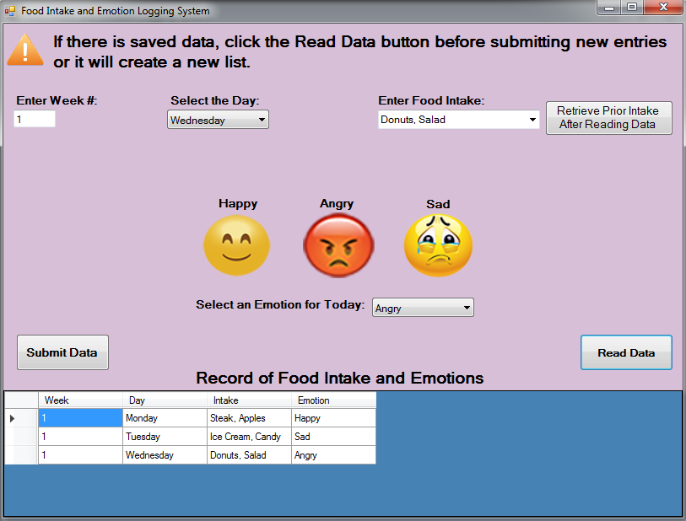Select the Wednesday row showing Donuts, Salad

point(165,454)
